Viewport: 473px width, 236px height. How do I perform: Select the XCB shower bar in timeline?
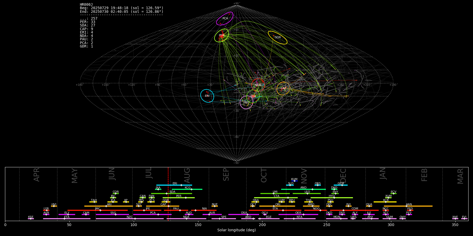point(385,202)
